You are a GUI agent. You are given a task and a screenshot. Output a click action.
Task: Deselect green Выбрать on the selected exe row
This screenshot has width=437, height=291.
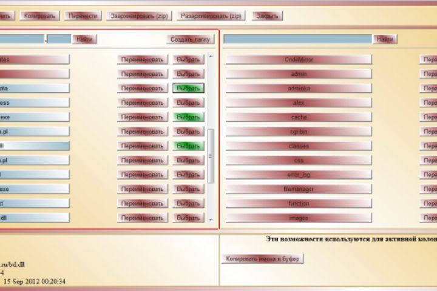pos(188,117)
